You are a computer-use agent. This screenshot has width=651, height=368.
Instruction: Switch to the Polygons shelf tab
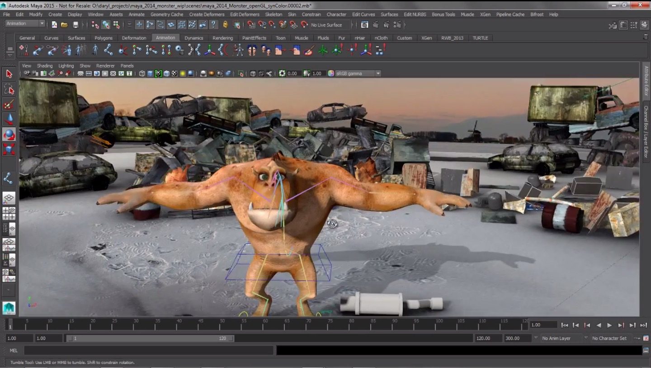point(104,38)
